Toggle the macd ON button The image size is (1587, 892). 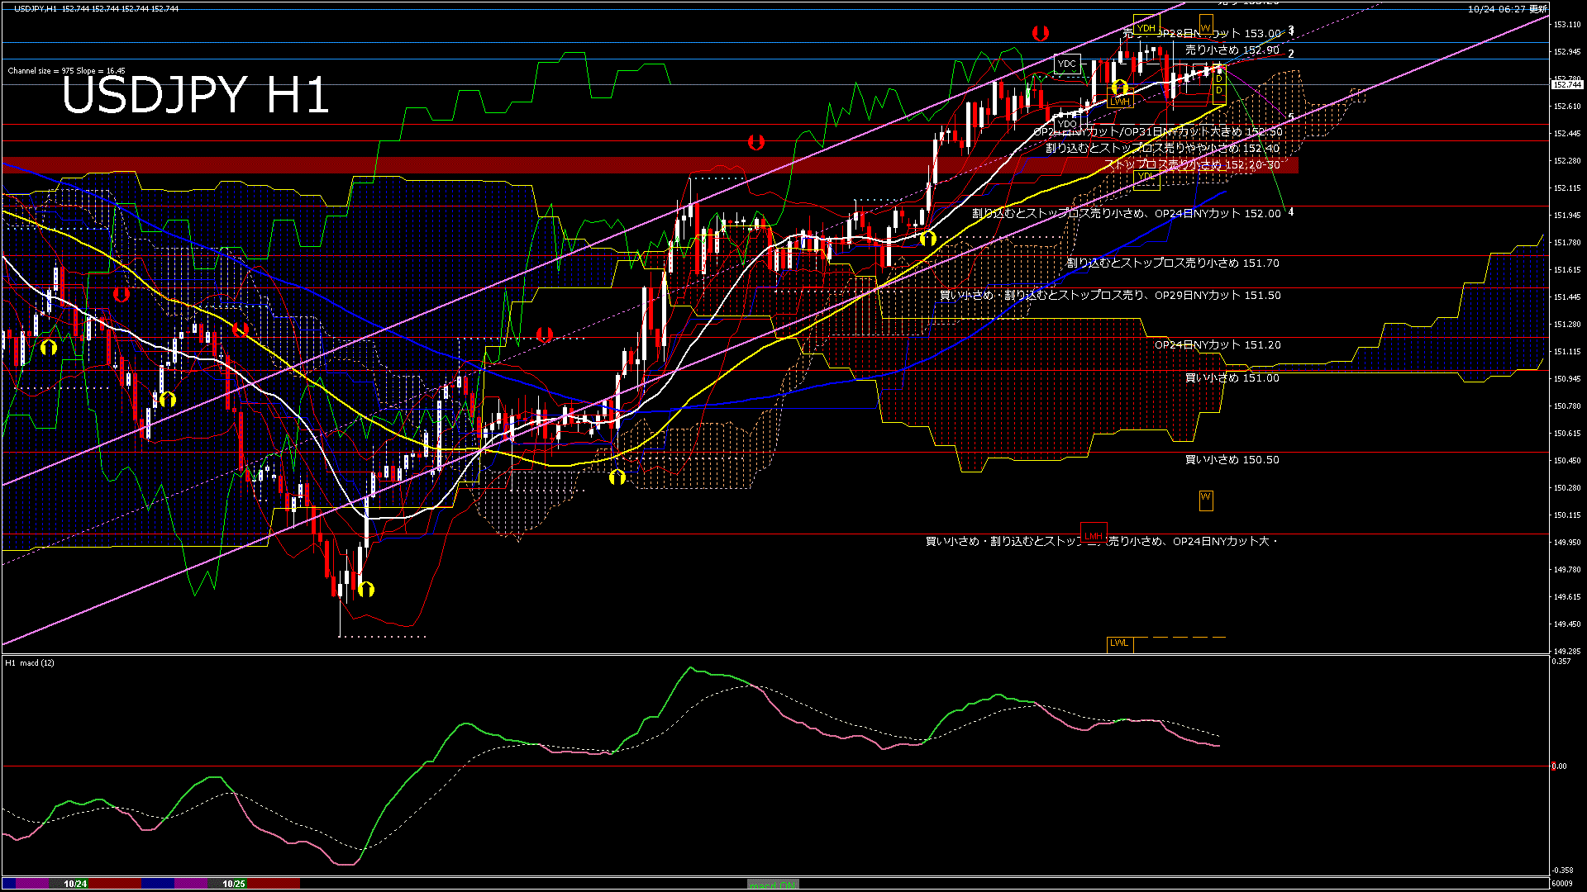773,885
